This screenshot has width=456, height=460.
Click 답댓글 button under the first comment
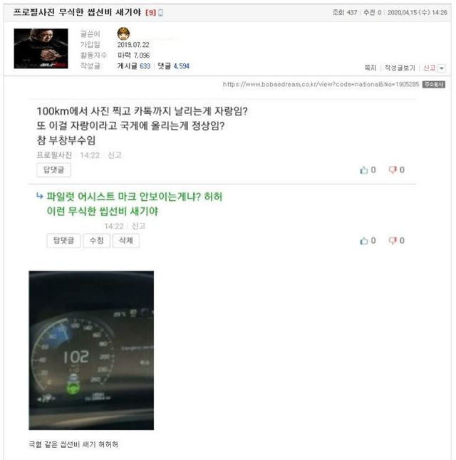coord(53,170)
